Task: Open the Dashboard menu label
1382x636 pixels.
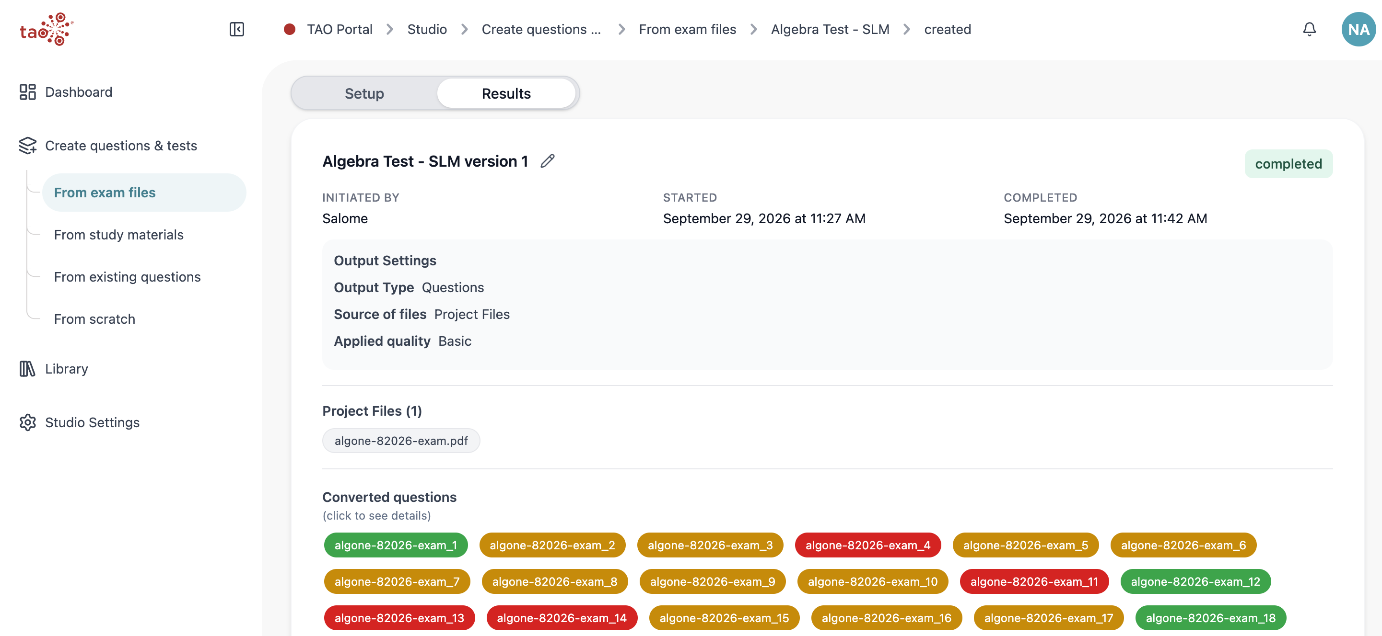Action: (x=79, y=92)
